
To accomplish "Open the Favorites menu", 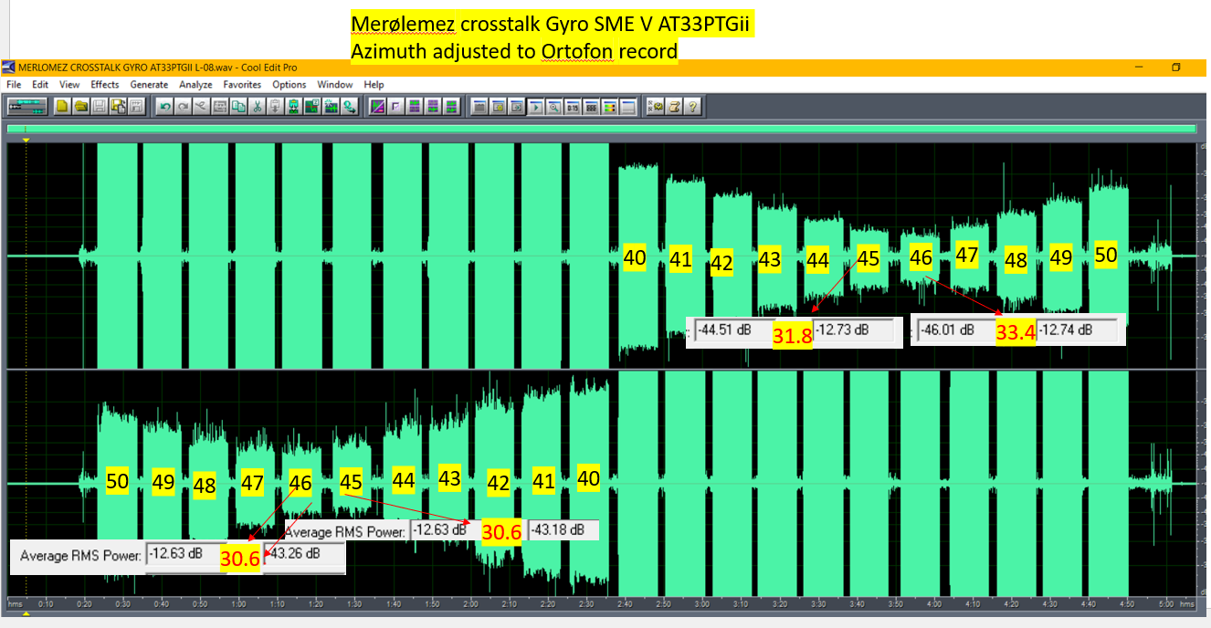I will pyautogui.click(x=242, y=85).
